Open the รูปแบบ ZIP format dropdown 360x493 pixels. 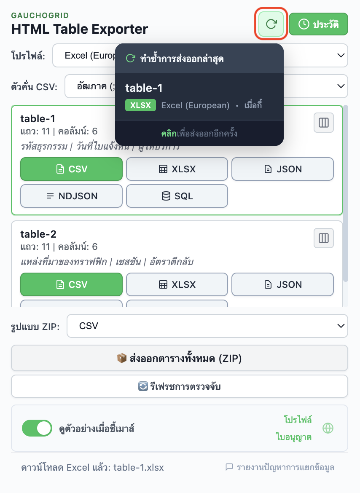207,326
